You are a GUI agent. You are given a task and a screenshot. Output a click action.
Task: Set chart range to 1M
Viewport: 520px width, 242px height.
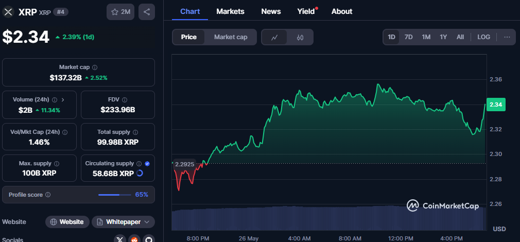426,37
